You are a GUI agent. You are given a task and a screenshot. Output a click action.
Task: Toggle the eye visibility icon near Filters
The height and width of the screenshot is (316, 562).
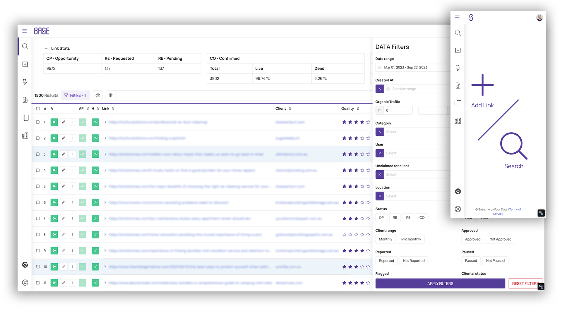click(x=98, y=95)
